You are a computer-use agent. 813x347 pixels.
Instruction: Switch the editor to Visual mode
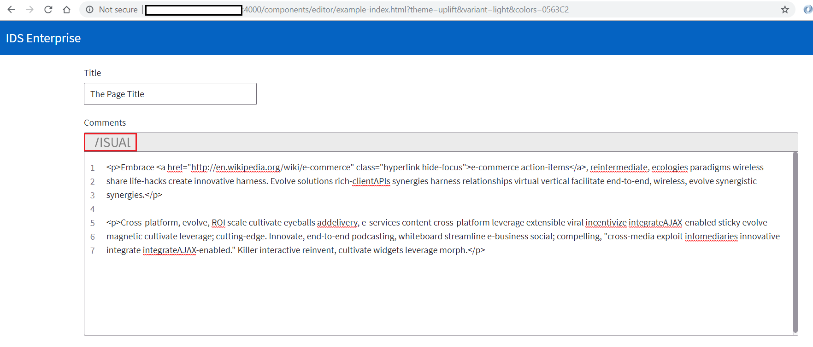click(111, 142)
